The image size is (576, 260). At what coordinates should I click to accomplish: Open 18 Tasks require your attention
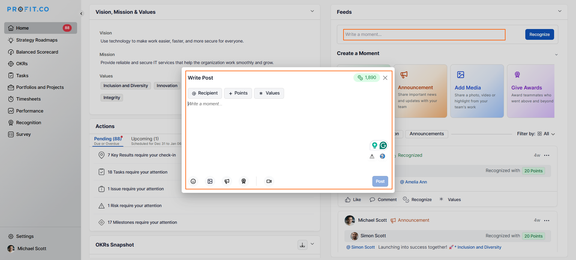pyautogui.click(x=138, y=172)
